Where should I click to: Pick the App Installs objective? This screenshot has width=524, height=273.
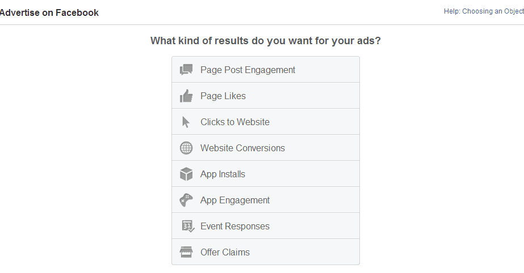[x=266, y=174]
